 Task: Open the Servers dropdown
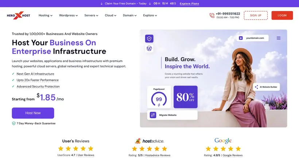[x=91, y=15]
